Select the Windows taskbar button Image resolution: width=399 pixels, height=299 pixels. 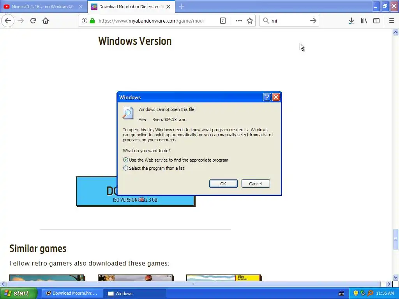tap(135, 294)
